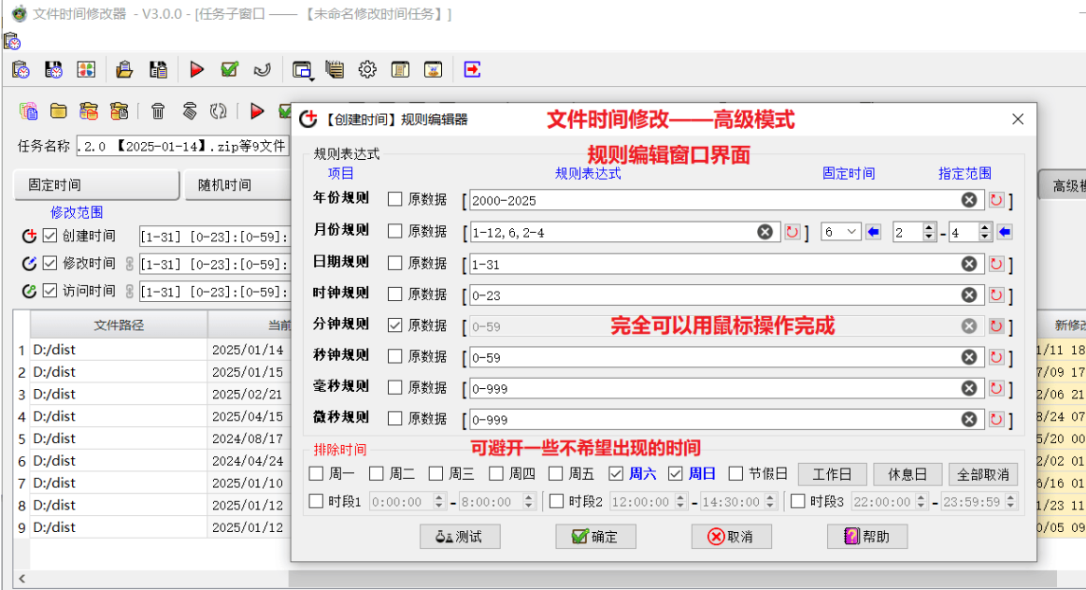Click the broom clear-list icon

(x=189, y=111)
